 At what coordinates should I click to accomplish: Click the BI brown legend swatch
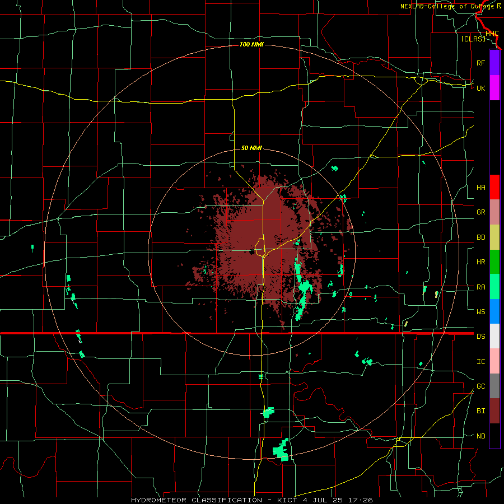pyautogui.click(x=494, y=411)
